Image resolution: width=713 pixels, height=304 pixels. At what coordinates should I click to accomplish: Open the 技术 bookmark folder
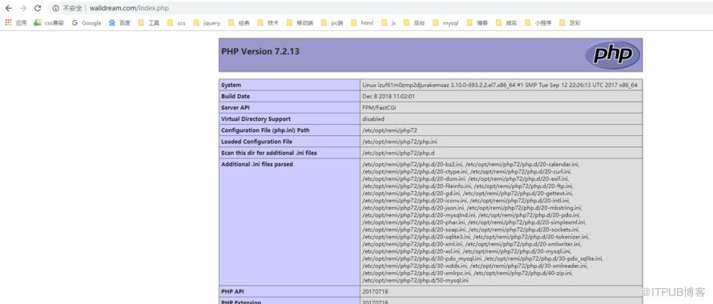click(268, 22)
